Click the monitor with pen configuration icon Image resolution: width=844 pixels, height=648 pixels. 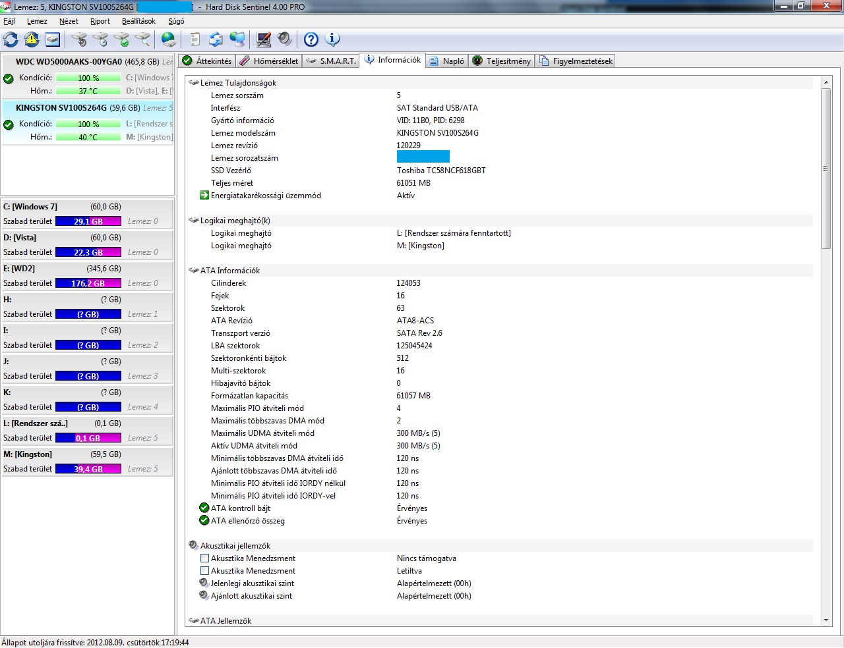(264, 40)
